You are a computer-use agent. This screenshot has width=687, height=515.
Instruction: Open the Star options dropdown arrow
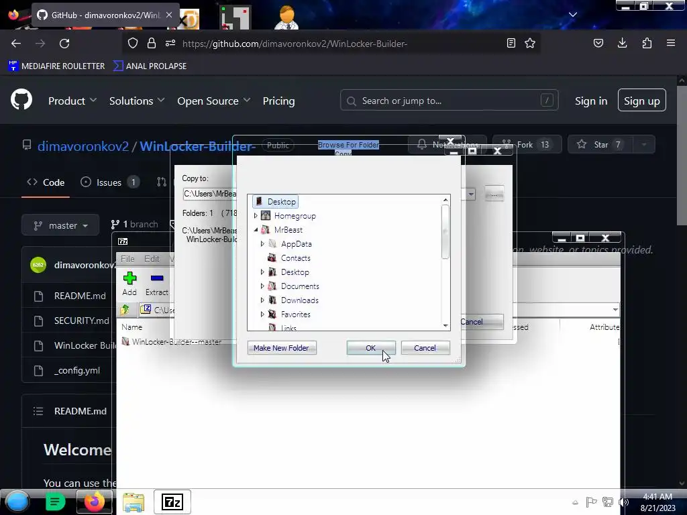point(643,145)
